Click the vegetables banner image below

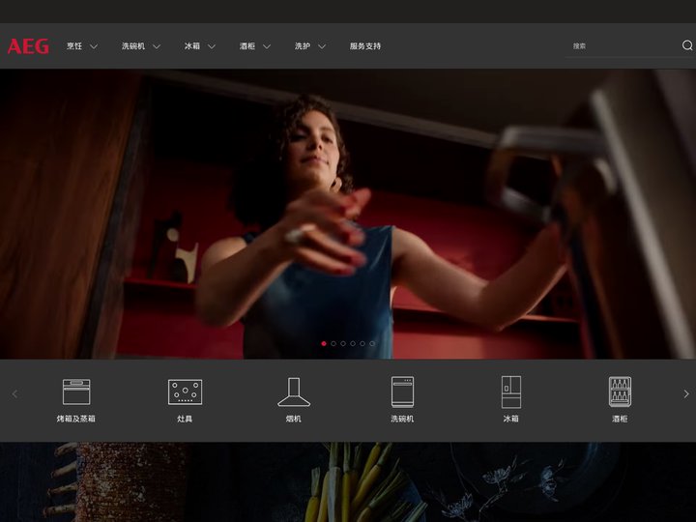coord(348,482)
